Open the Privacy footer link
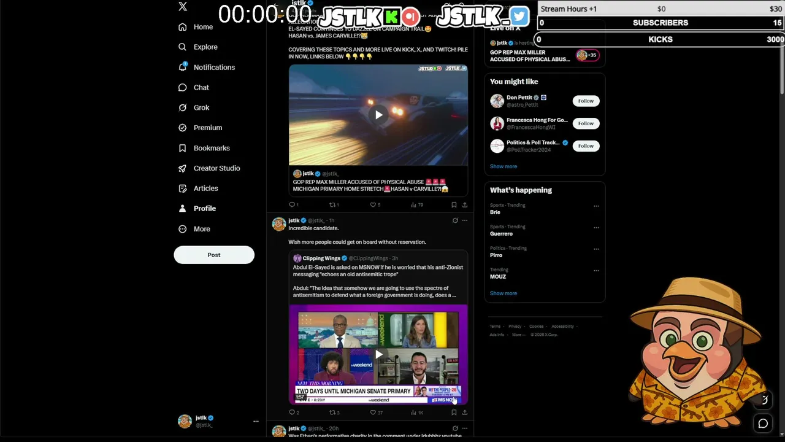Image resolution: width=785 pixels, height=442 pixels. tap(515, 327)
